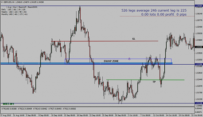The width and height of the screenshot is (203, 117).
Task: Click the SL label above red line
Action: point(133,39)
